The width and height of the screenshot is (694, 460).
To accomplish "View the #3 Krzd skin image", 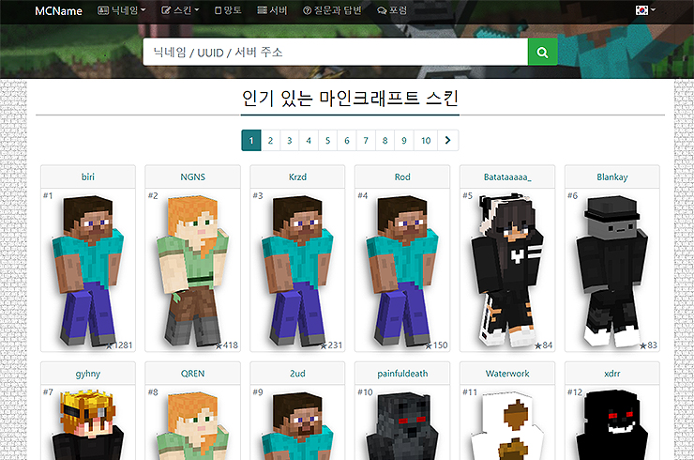I will (297, 270).
